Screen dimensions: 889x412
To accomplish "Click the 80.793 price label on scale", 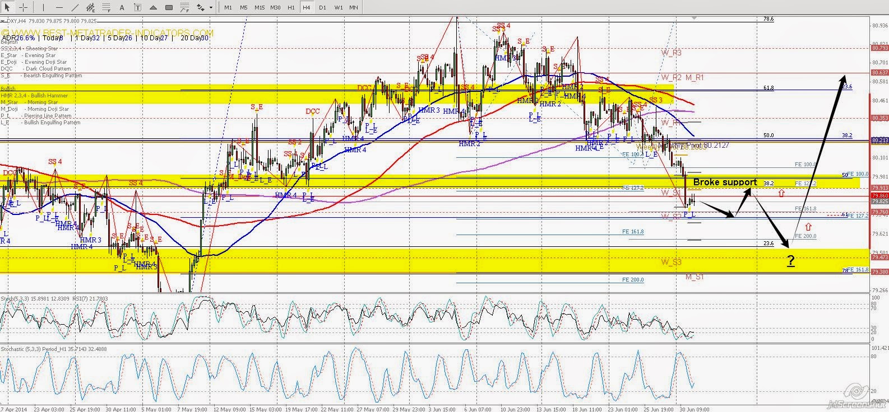I will tap(879, 48).
